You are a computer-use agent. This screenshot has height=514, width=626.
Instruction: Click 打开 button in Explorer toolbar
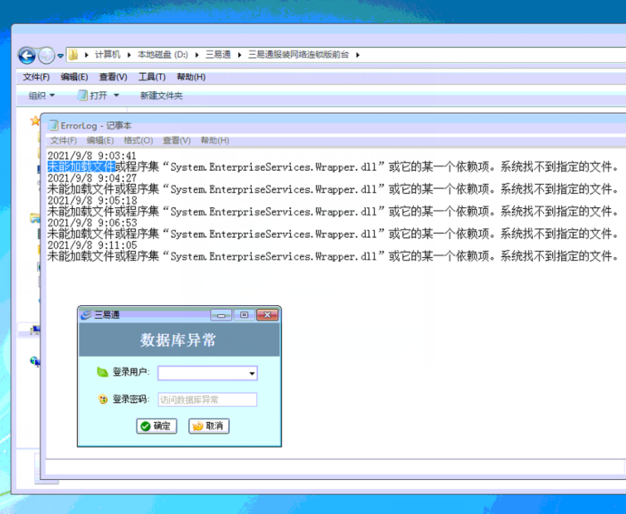[93, 96]
